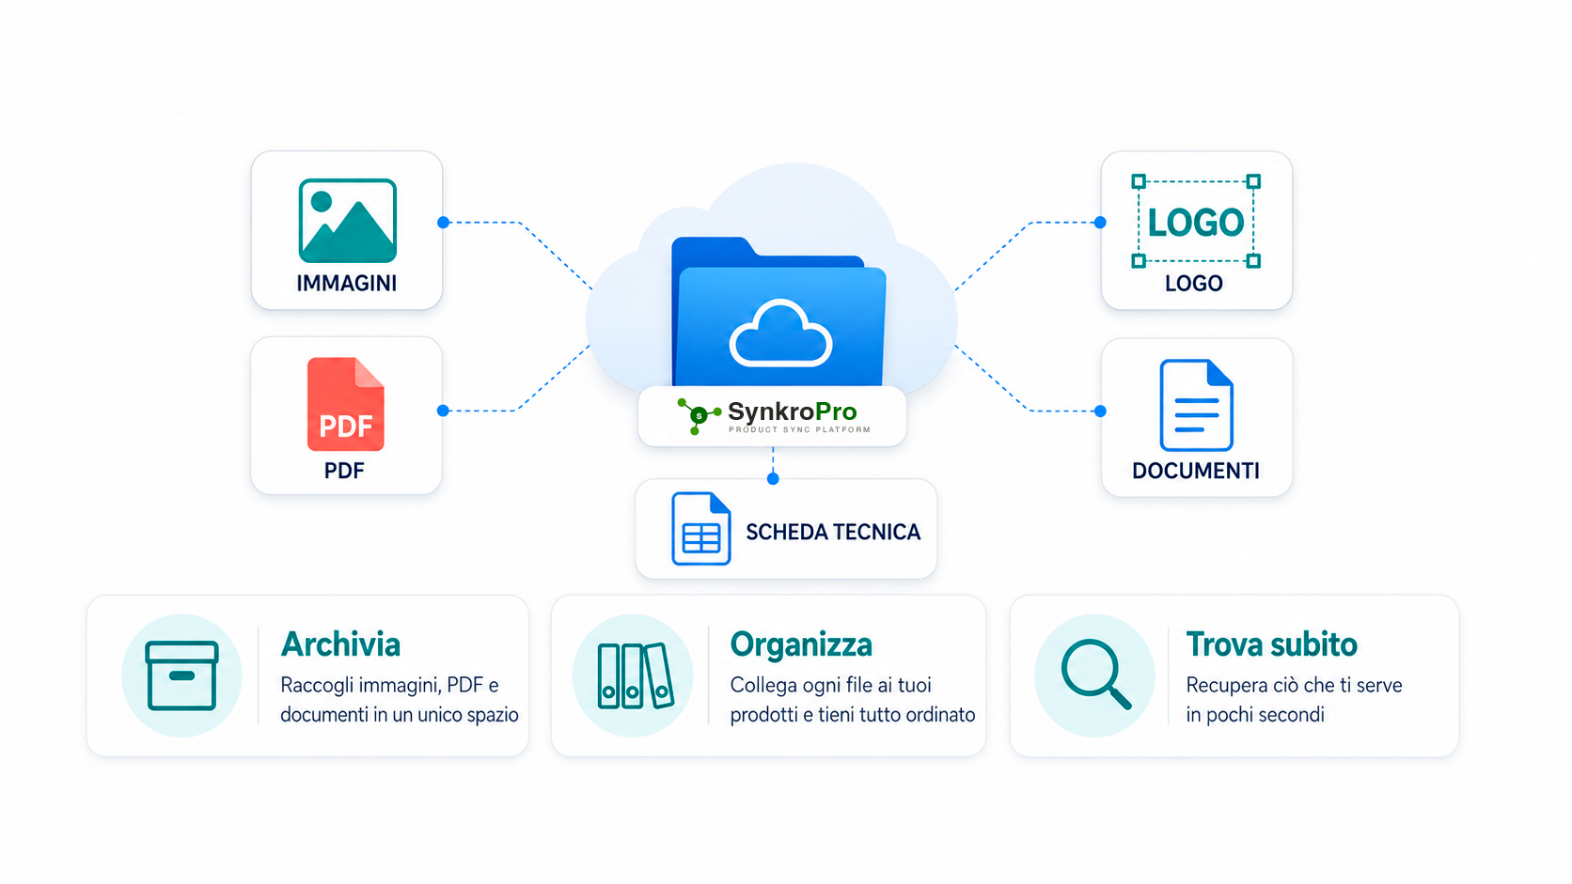Click the Archivia heading
Image resolution: width=1572 pixels, height=884 pixels.
(x=340, y=644)
